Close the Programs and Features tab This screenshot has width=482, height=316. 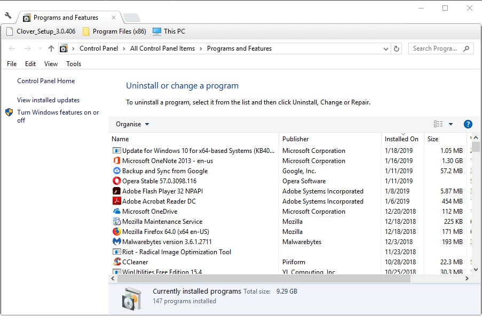click(114, 18)
